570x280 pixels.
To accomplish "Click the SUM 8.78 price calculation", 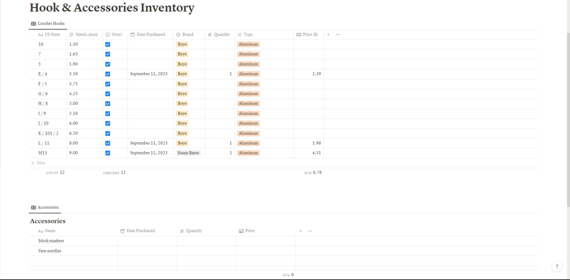I will click(313, 173).
